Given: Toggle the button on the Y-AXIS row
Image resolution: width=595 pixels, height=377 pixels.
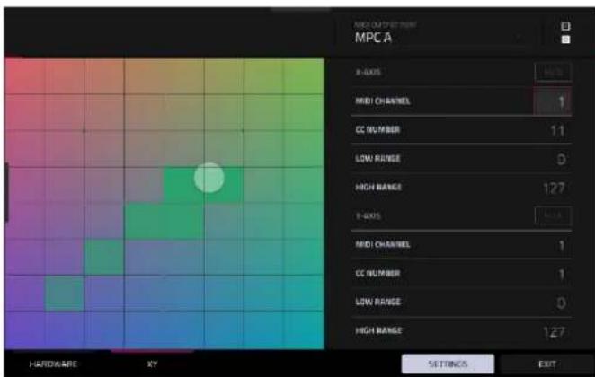Looking at the screenshot, I should [553, 215].
